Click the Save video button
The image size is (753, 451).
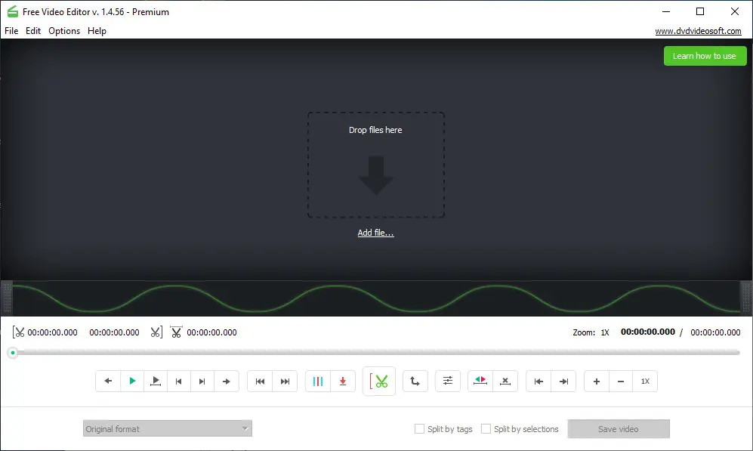click(x=619, y=429)
